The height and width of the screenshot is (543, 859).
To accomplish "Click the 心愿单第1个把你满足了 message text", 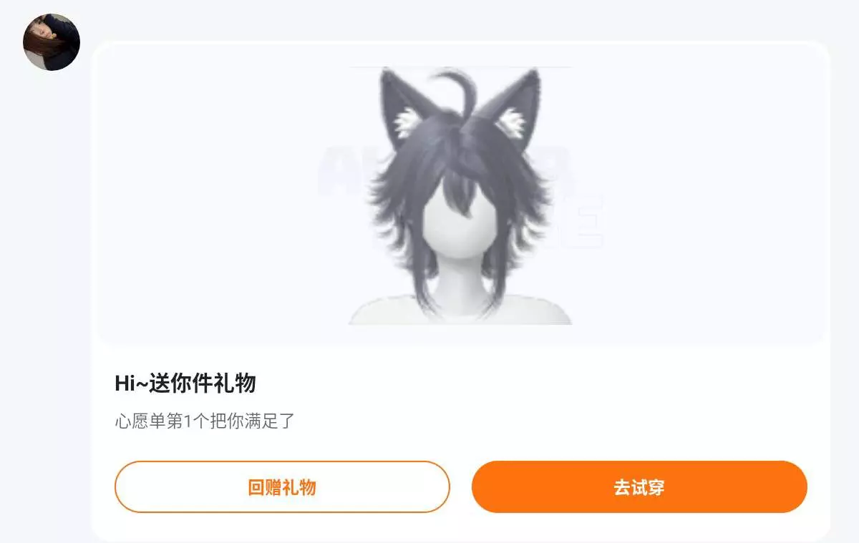I will pos(205,421).
